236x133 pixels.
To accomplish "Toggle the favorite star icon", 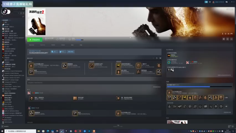I will point(232,39).
